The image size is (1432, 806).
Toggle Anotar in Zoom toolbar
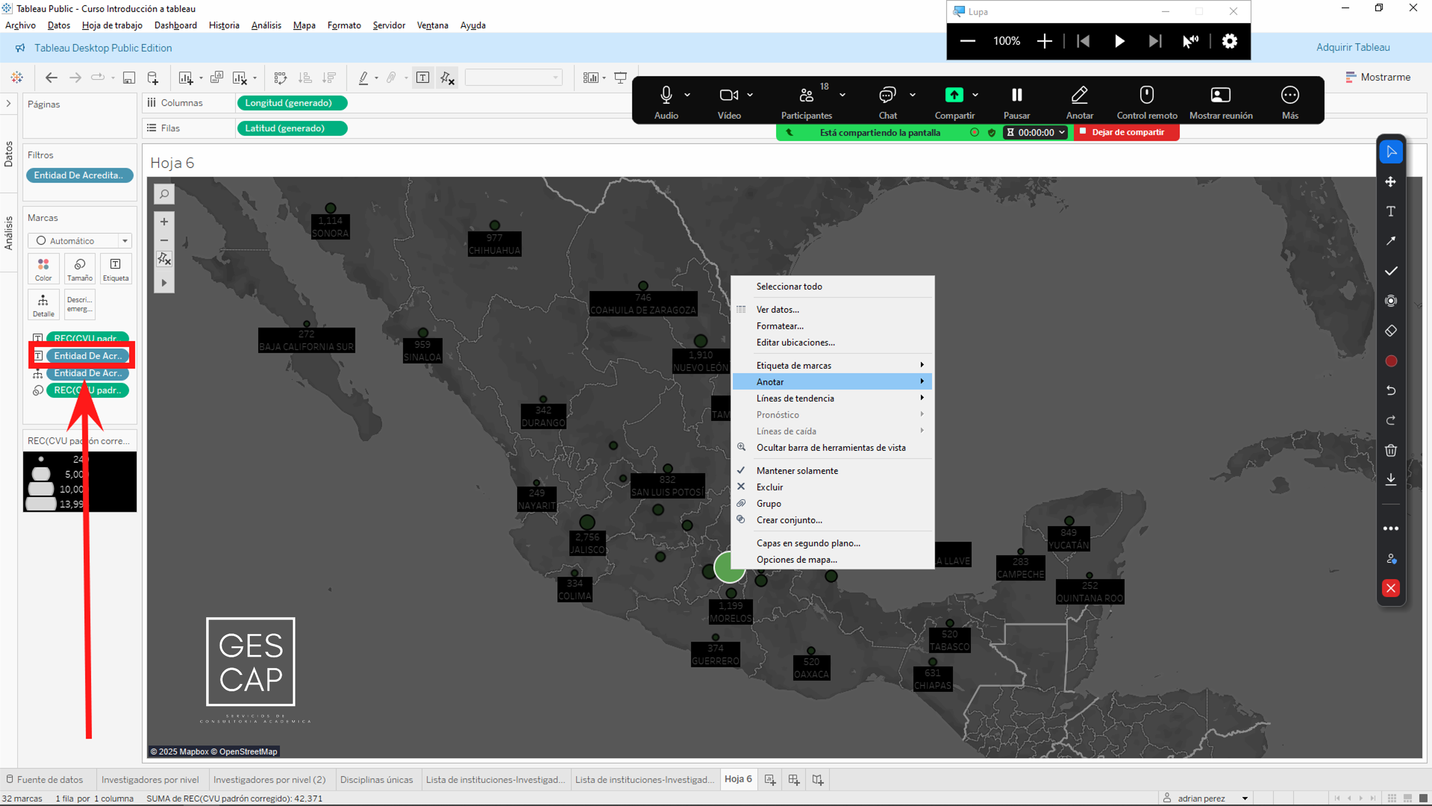pos(1079,102)
